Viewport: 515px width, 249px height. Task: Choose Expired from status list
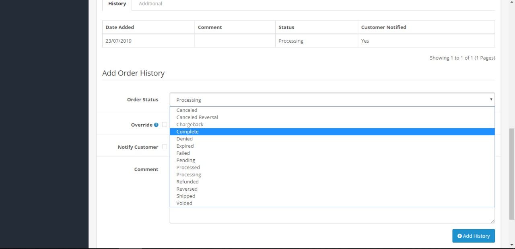coord(185,146)
